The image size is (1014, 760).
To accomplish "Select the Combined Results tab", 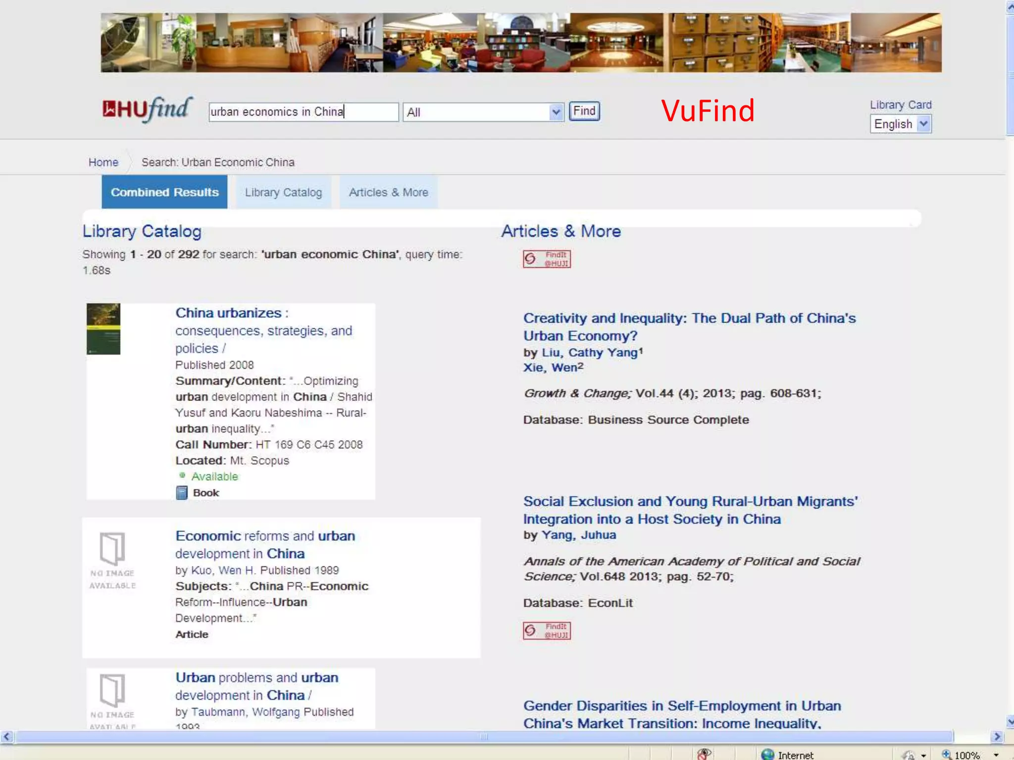I will (164, 192).
